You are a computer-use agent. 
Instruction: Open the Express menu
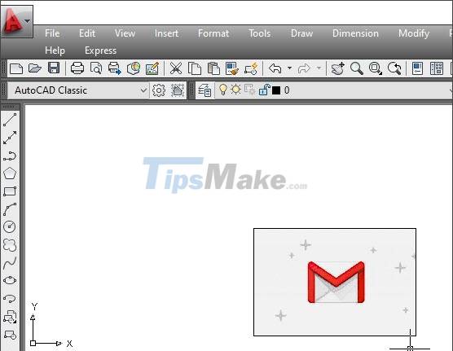click(x=100, y=50)
